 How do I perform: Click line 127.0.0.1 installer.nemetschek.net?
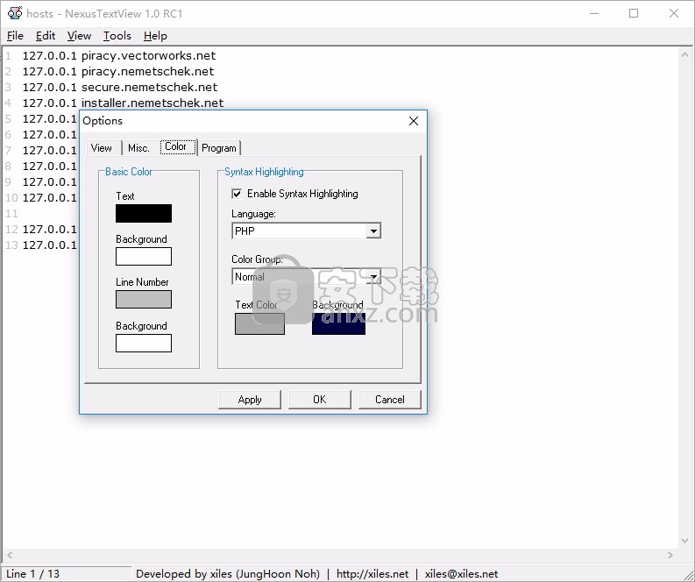(x=124, y=103)
